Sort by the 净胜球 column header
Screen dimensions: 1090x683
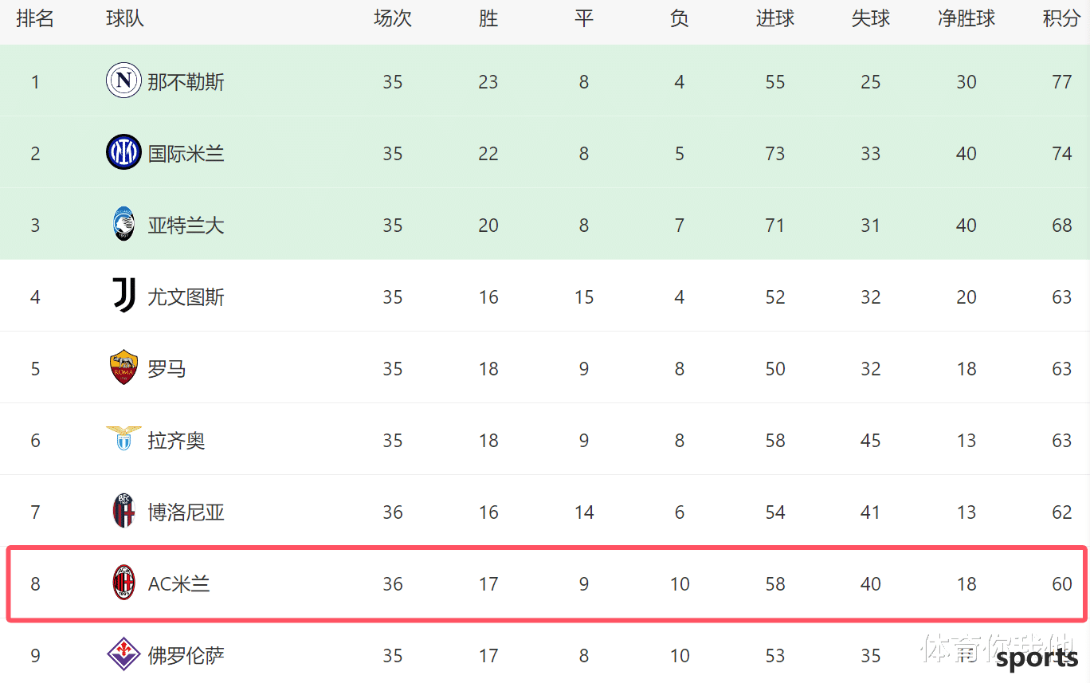tap(966, 19)
